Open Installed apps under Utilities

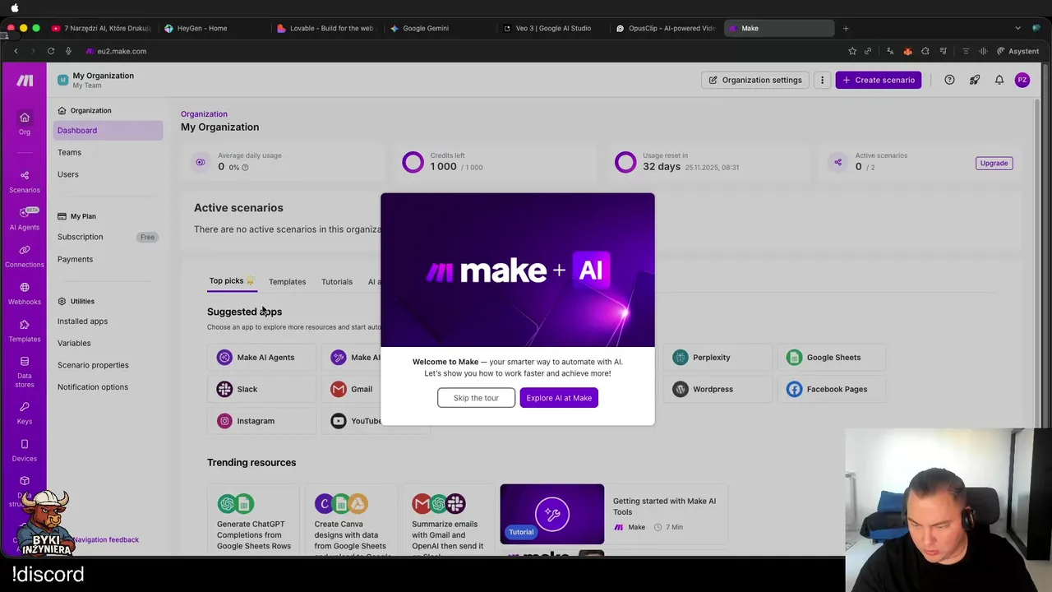click(82, 321)
